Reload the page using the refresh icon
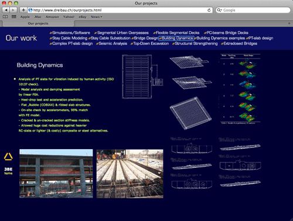The image size is (293, 221). (209, 10)
